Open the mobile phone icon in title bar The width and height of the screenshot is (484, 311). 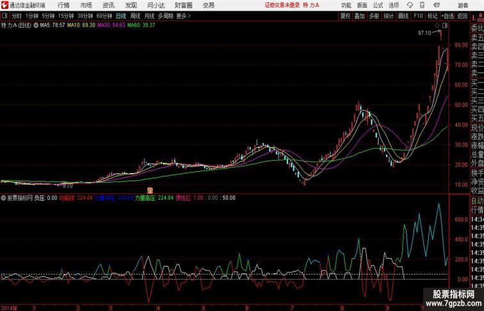422,5
